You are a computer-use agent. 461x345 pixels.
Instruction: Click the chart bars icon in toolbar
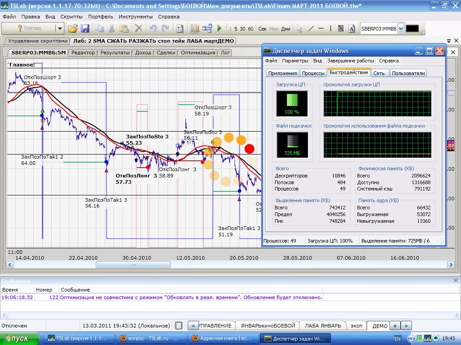click(194, 28)
